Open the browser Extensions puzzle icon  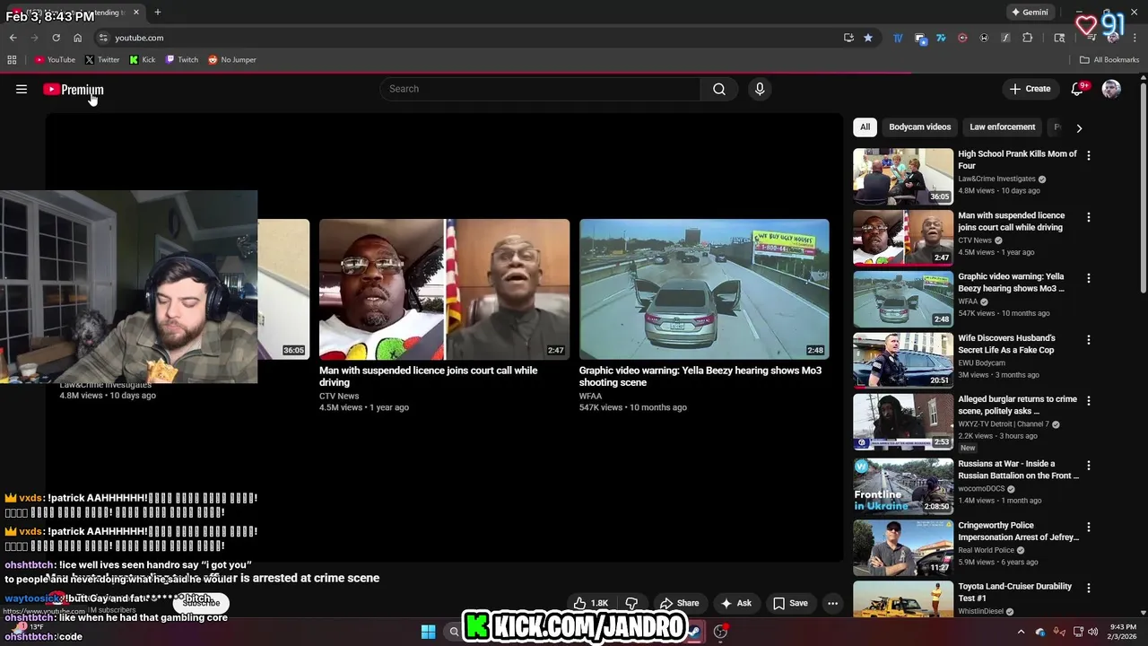click(1028, 38)
